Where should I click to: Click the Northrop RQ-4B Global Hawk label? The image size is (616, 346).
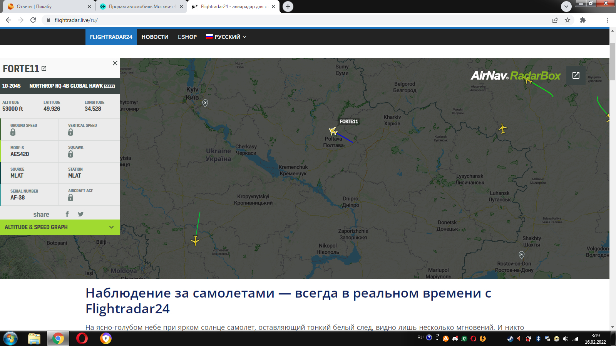(72, 86)
